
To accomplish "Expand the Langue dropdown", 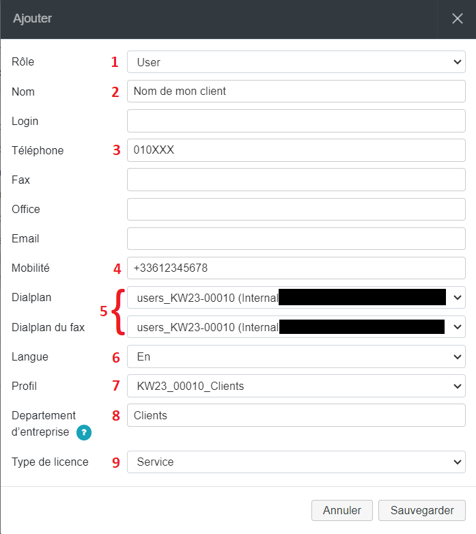I will (296, 356).
